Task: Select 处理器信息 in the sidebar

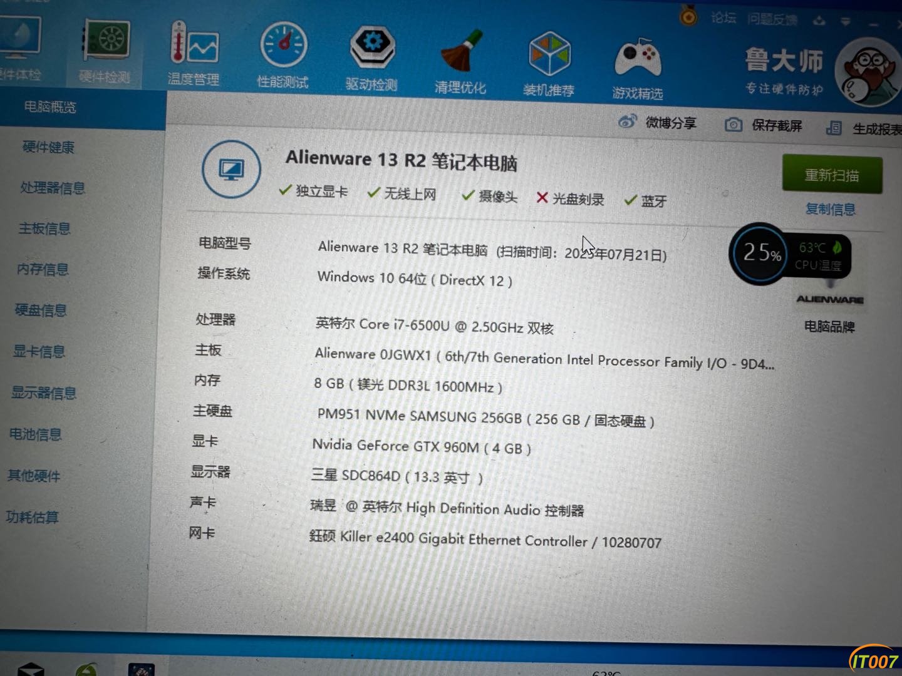Action: (x=53, y=188)
